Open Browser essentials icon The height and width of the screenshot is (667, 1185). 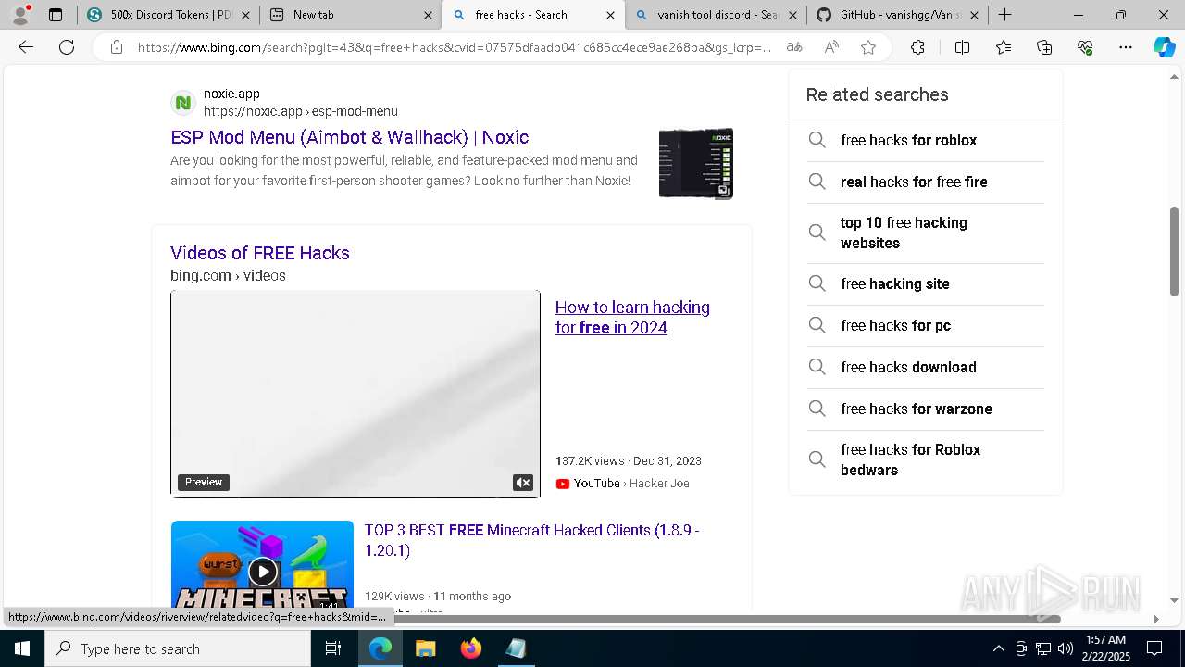click(x=1085, y=47)
